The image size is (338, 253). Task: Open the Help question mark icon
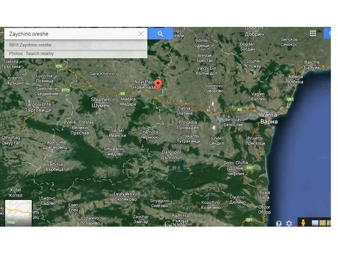(x=279, y=223)
